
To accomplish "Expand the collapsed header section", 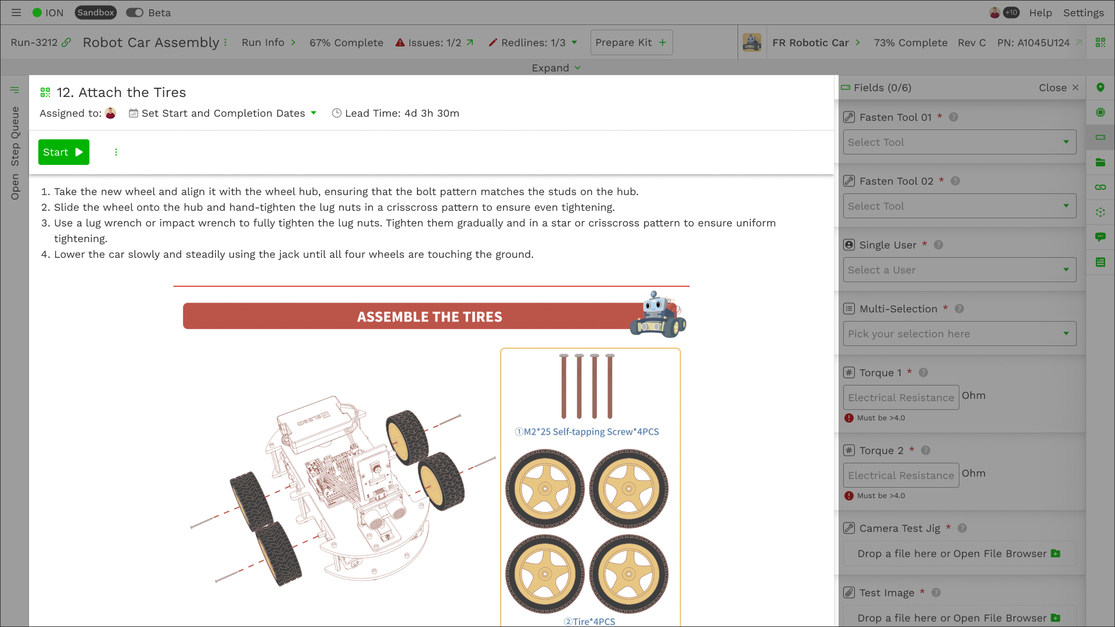I will 556,68.
